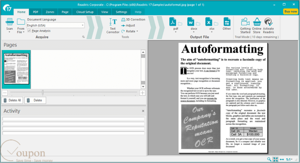Screen dimensions: 300x163
Task: Click the Rotate tool
Action: 128,31
